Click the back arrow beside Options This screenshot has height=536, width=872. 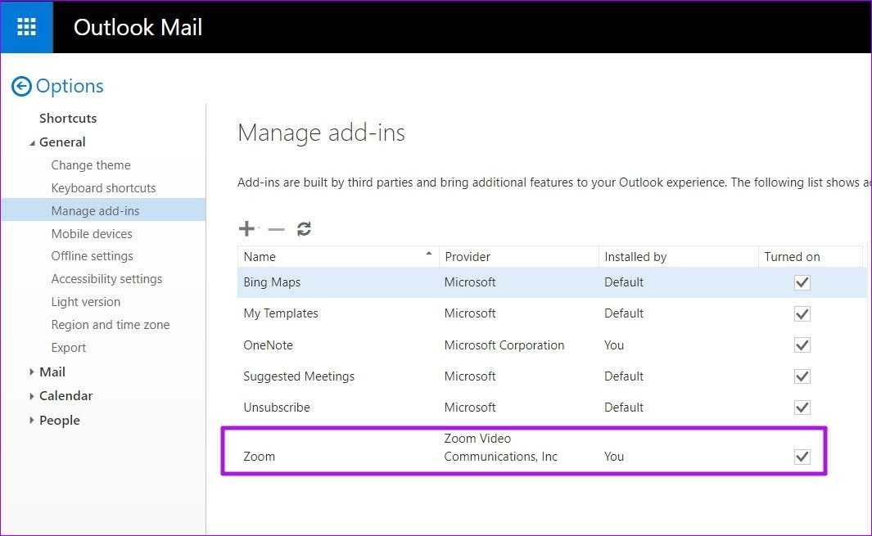[x=21, y=86]
